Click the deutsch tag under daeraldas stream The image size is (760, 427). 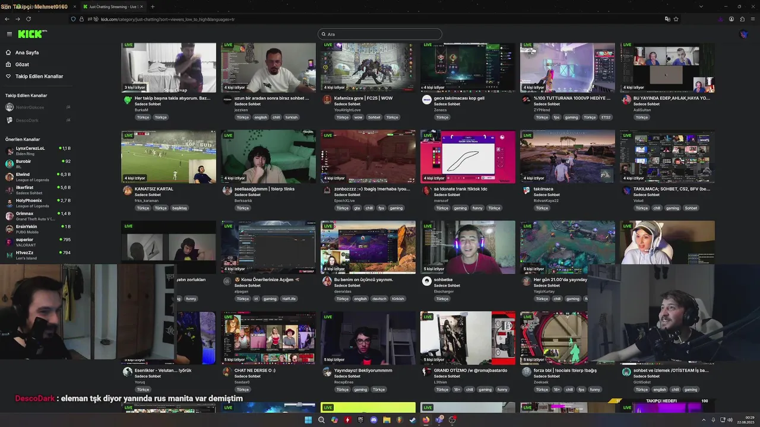coord(379,299)
